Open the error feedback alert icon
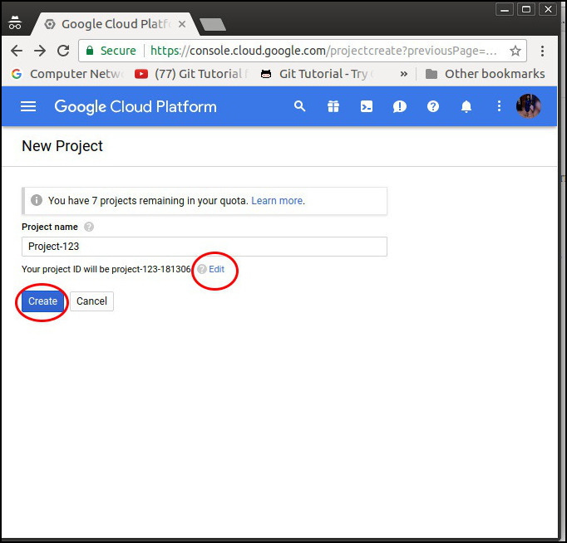Image resolution: width=567 pixels, height=543 pixels. 400,106
